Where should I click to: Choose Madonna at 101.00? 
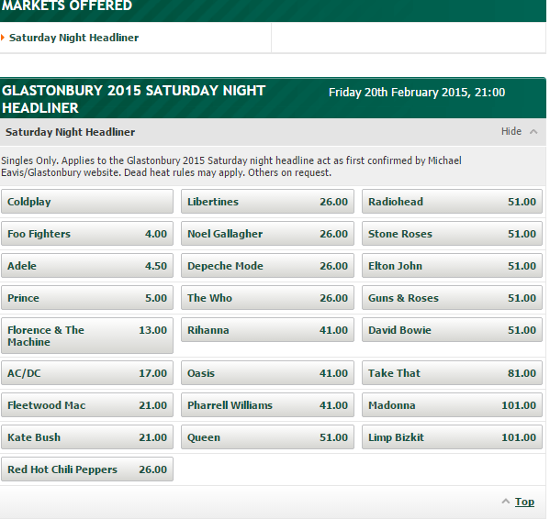(x=452, y=405)
